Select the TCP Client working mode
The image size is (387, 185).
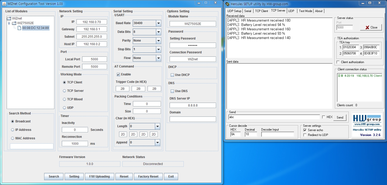pos(64,82)
